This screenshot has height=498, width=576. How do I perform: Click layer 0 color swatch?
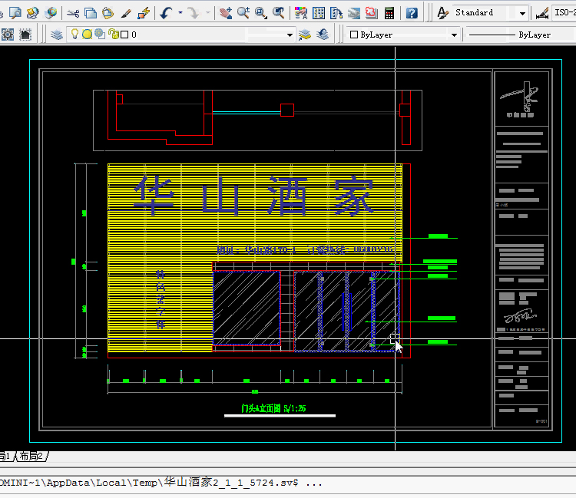[124, 35]
